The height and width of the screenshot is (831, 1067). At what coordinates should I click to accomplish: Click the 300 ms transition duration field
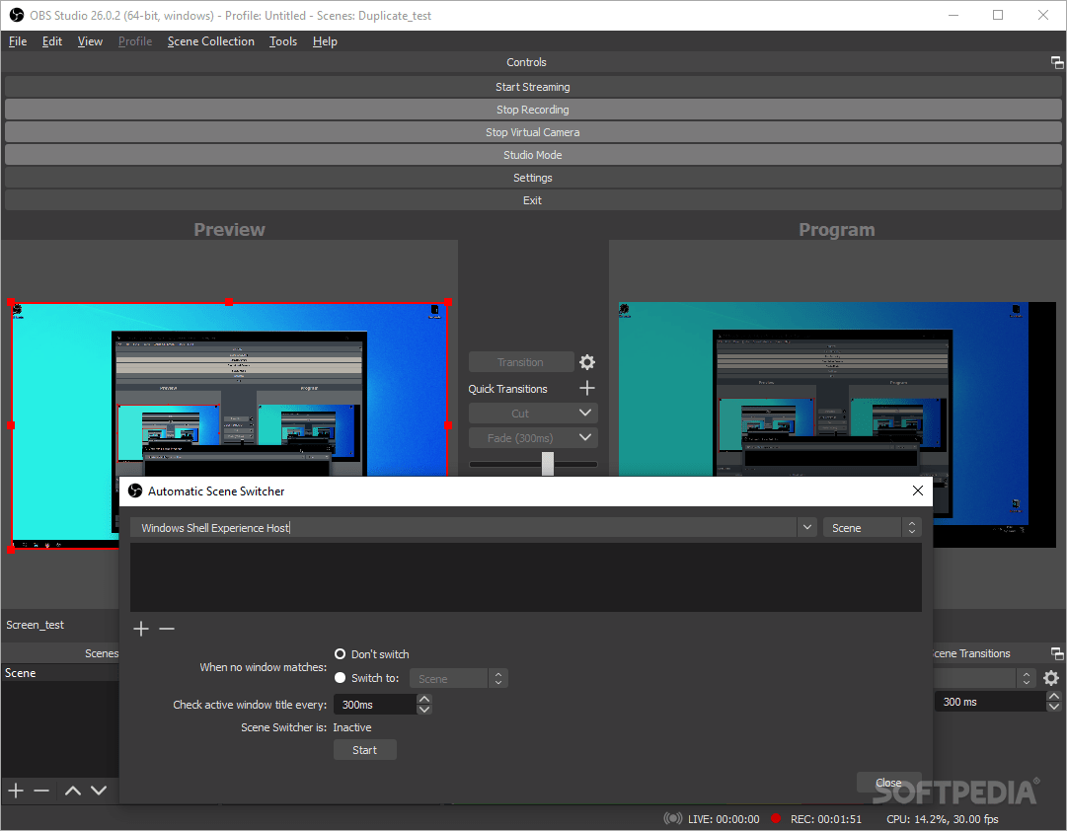point(990,702)
